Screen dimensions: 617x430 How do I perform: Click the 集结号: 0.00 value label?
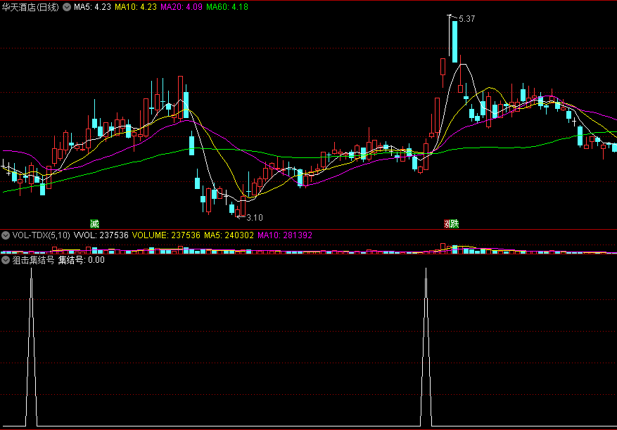click(82, 260)
